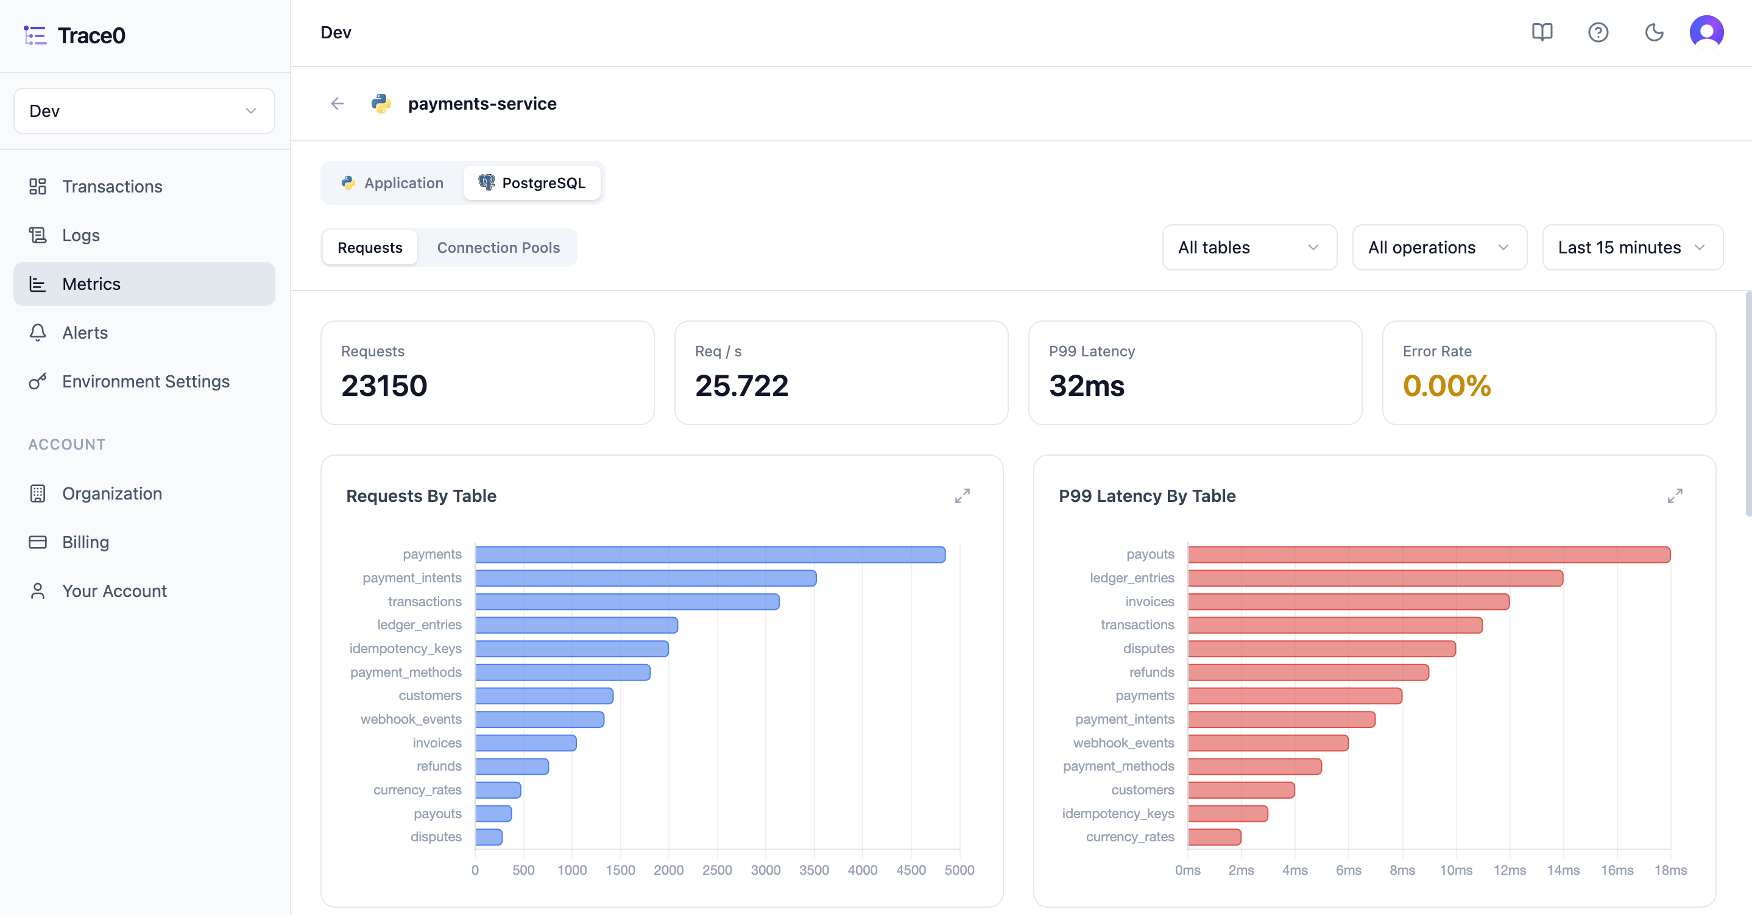The width and height of the screenshot is (1752, 915).
Task: Go back with the left arrow
Action: 337,104
